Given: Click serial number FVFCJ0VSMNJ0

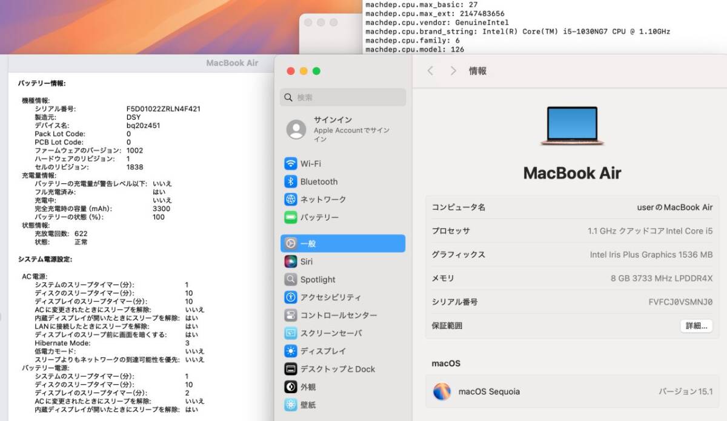Looking at the screenshot, I should (680, 302).
